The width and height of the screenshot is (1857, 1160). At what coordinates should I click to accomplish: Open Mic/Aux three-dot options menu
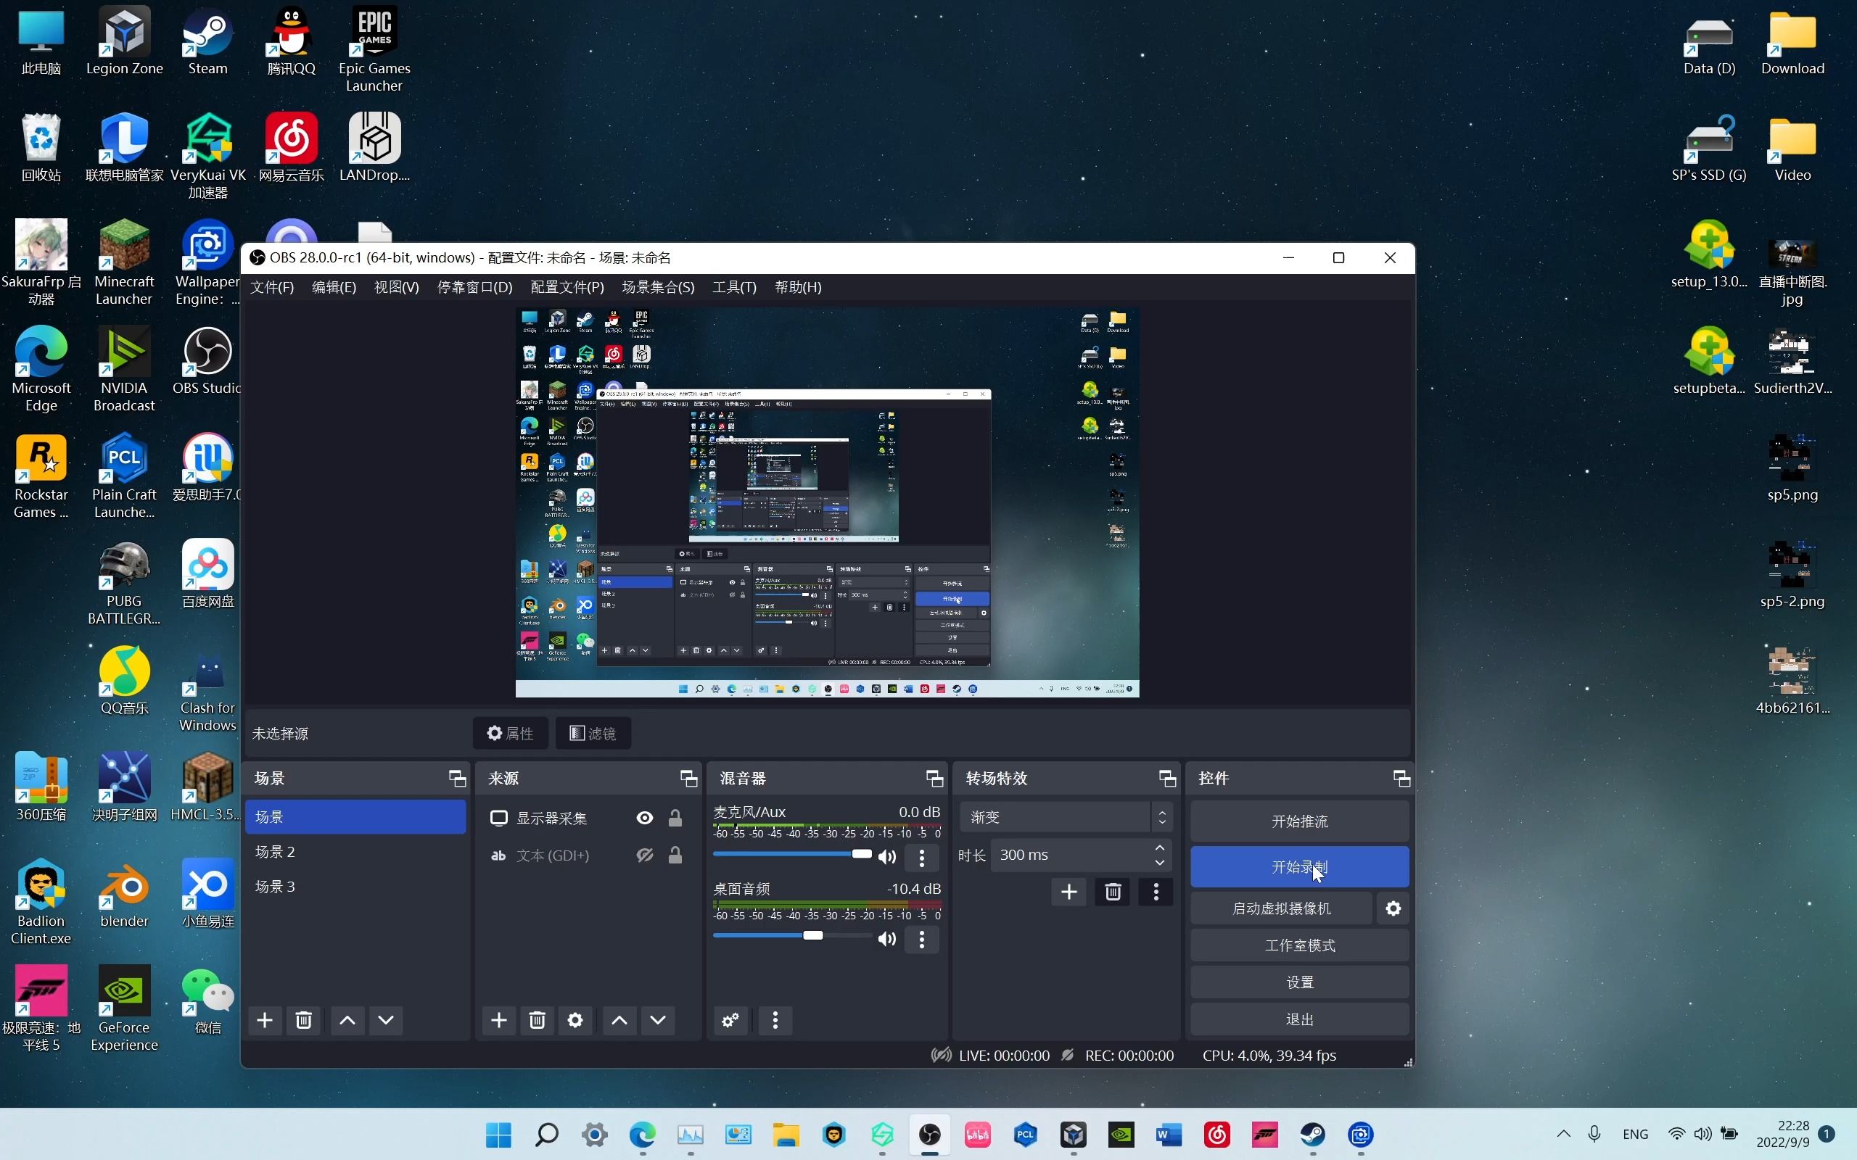921,857
